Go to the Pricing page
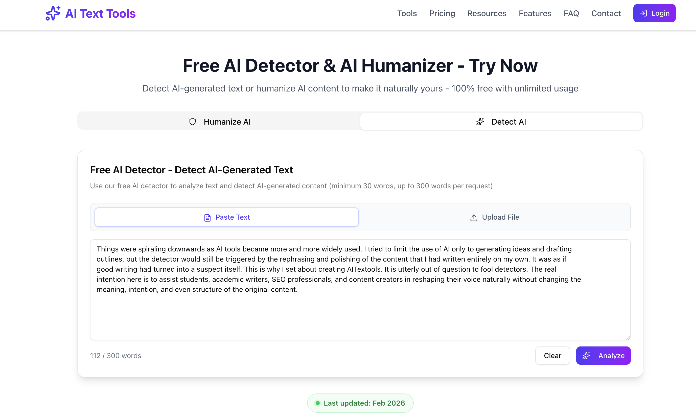696x420 pixels. tap(442, 13)
